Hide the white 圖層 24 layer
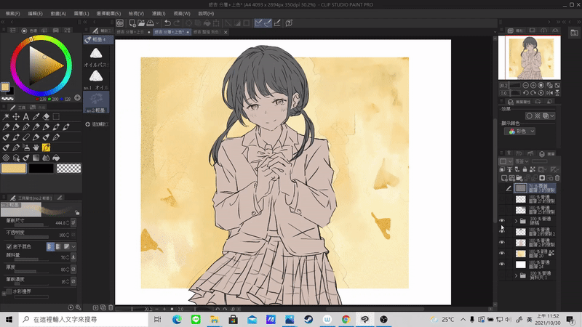Viewport: 582px width, 327px height. (502, 265)
